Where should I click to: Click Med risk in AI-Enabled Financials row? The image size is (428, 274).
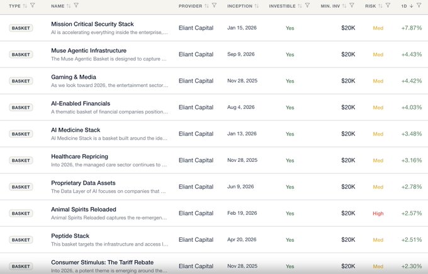click(378, 108)
